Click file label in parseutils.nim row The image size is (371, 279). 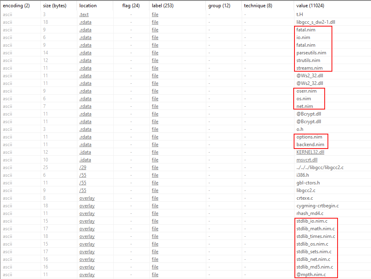click(x=155, y=53)
